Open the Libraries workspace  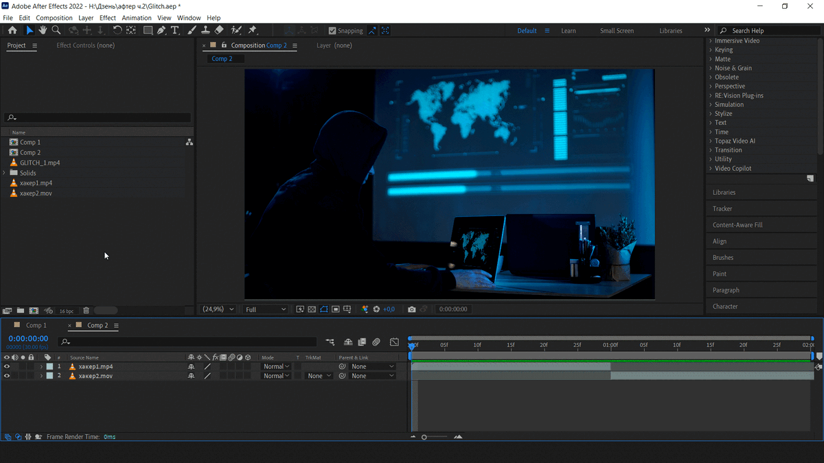click(671, 31)
